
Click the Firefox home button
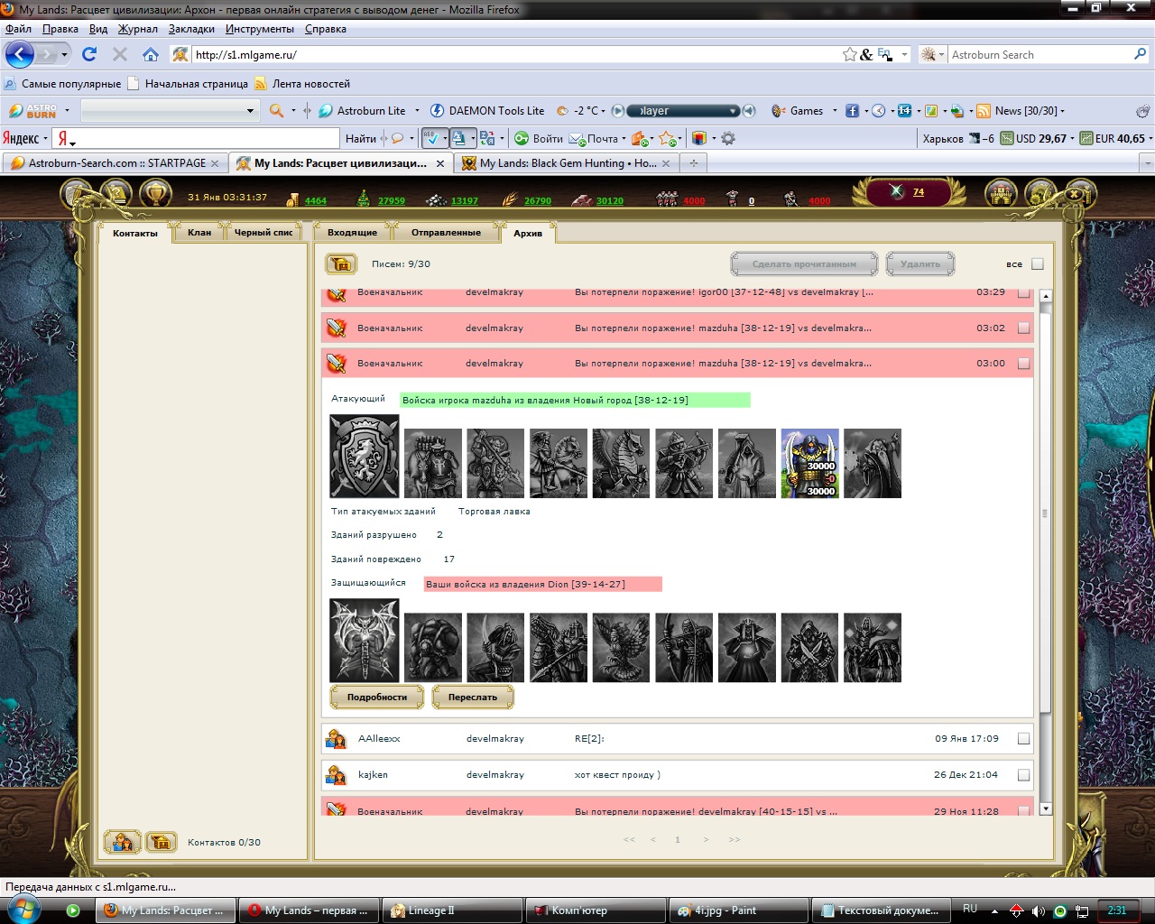point(151,55)
